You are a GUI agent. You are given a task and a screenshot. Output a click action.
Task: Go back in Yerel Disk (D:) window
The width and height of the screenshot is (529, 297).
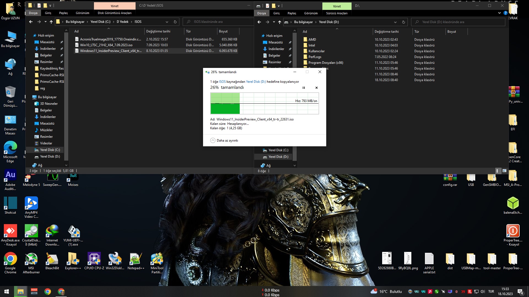[x=259, y=22]
